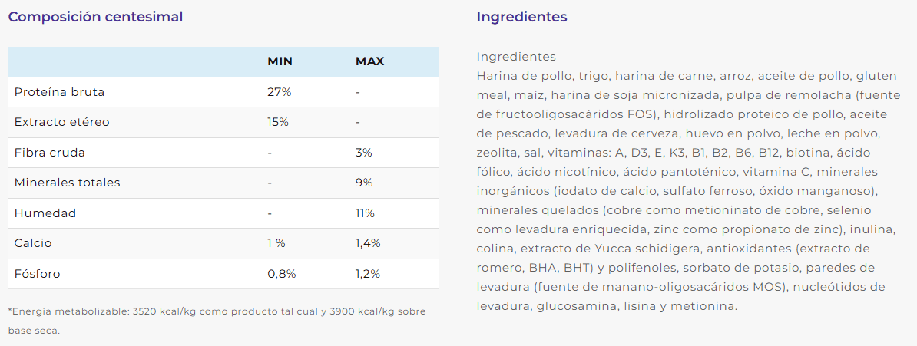Click the Composición centesimal heading

click(95, 17)
